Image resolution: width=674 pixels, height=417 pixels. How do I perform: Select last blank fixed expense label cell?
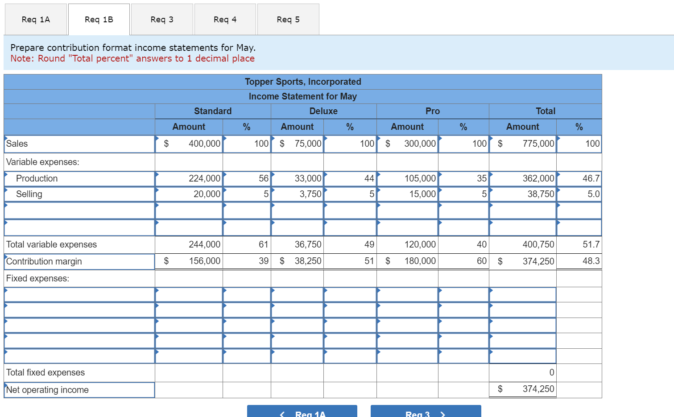pos(79,356)
